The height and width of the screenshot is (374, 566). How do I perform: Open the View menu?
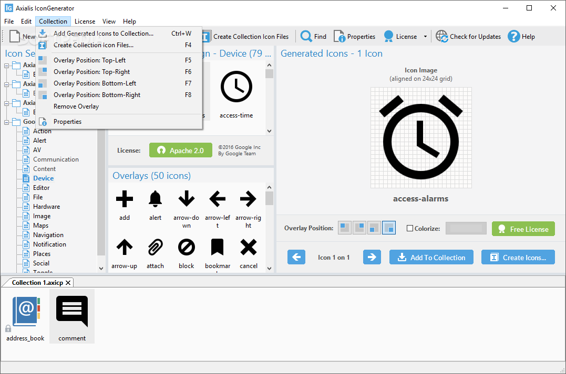[109, 22]
